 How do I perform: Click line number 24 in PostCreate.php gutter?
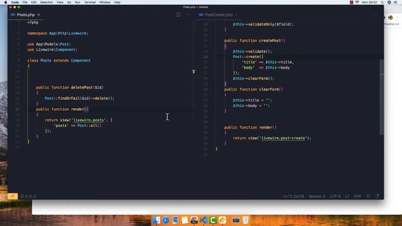pyautogui.click(x=205, y=56)
